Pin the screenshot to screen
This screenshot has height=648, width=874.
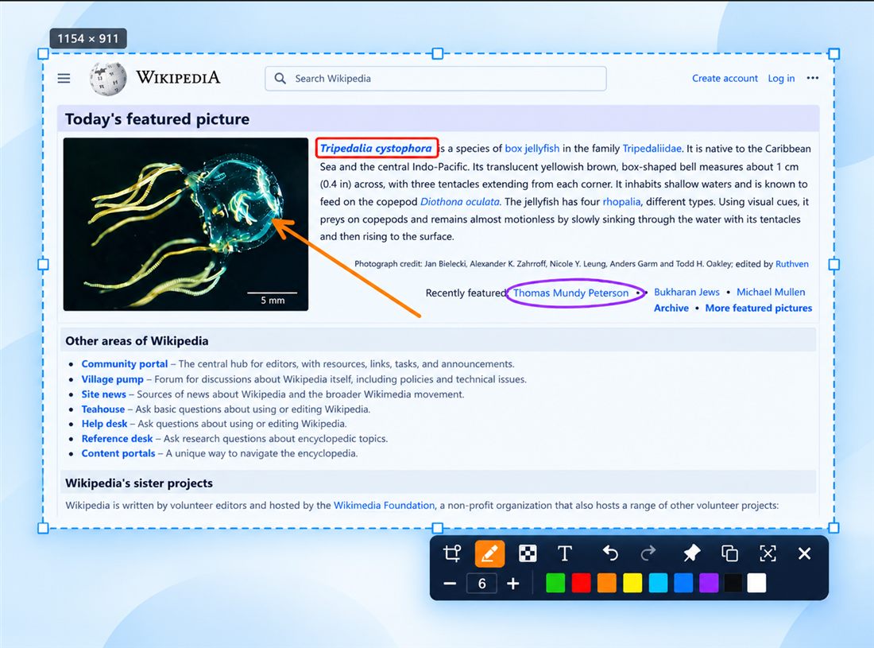pyautogui.click(x=692, y=553)
